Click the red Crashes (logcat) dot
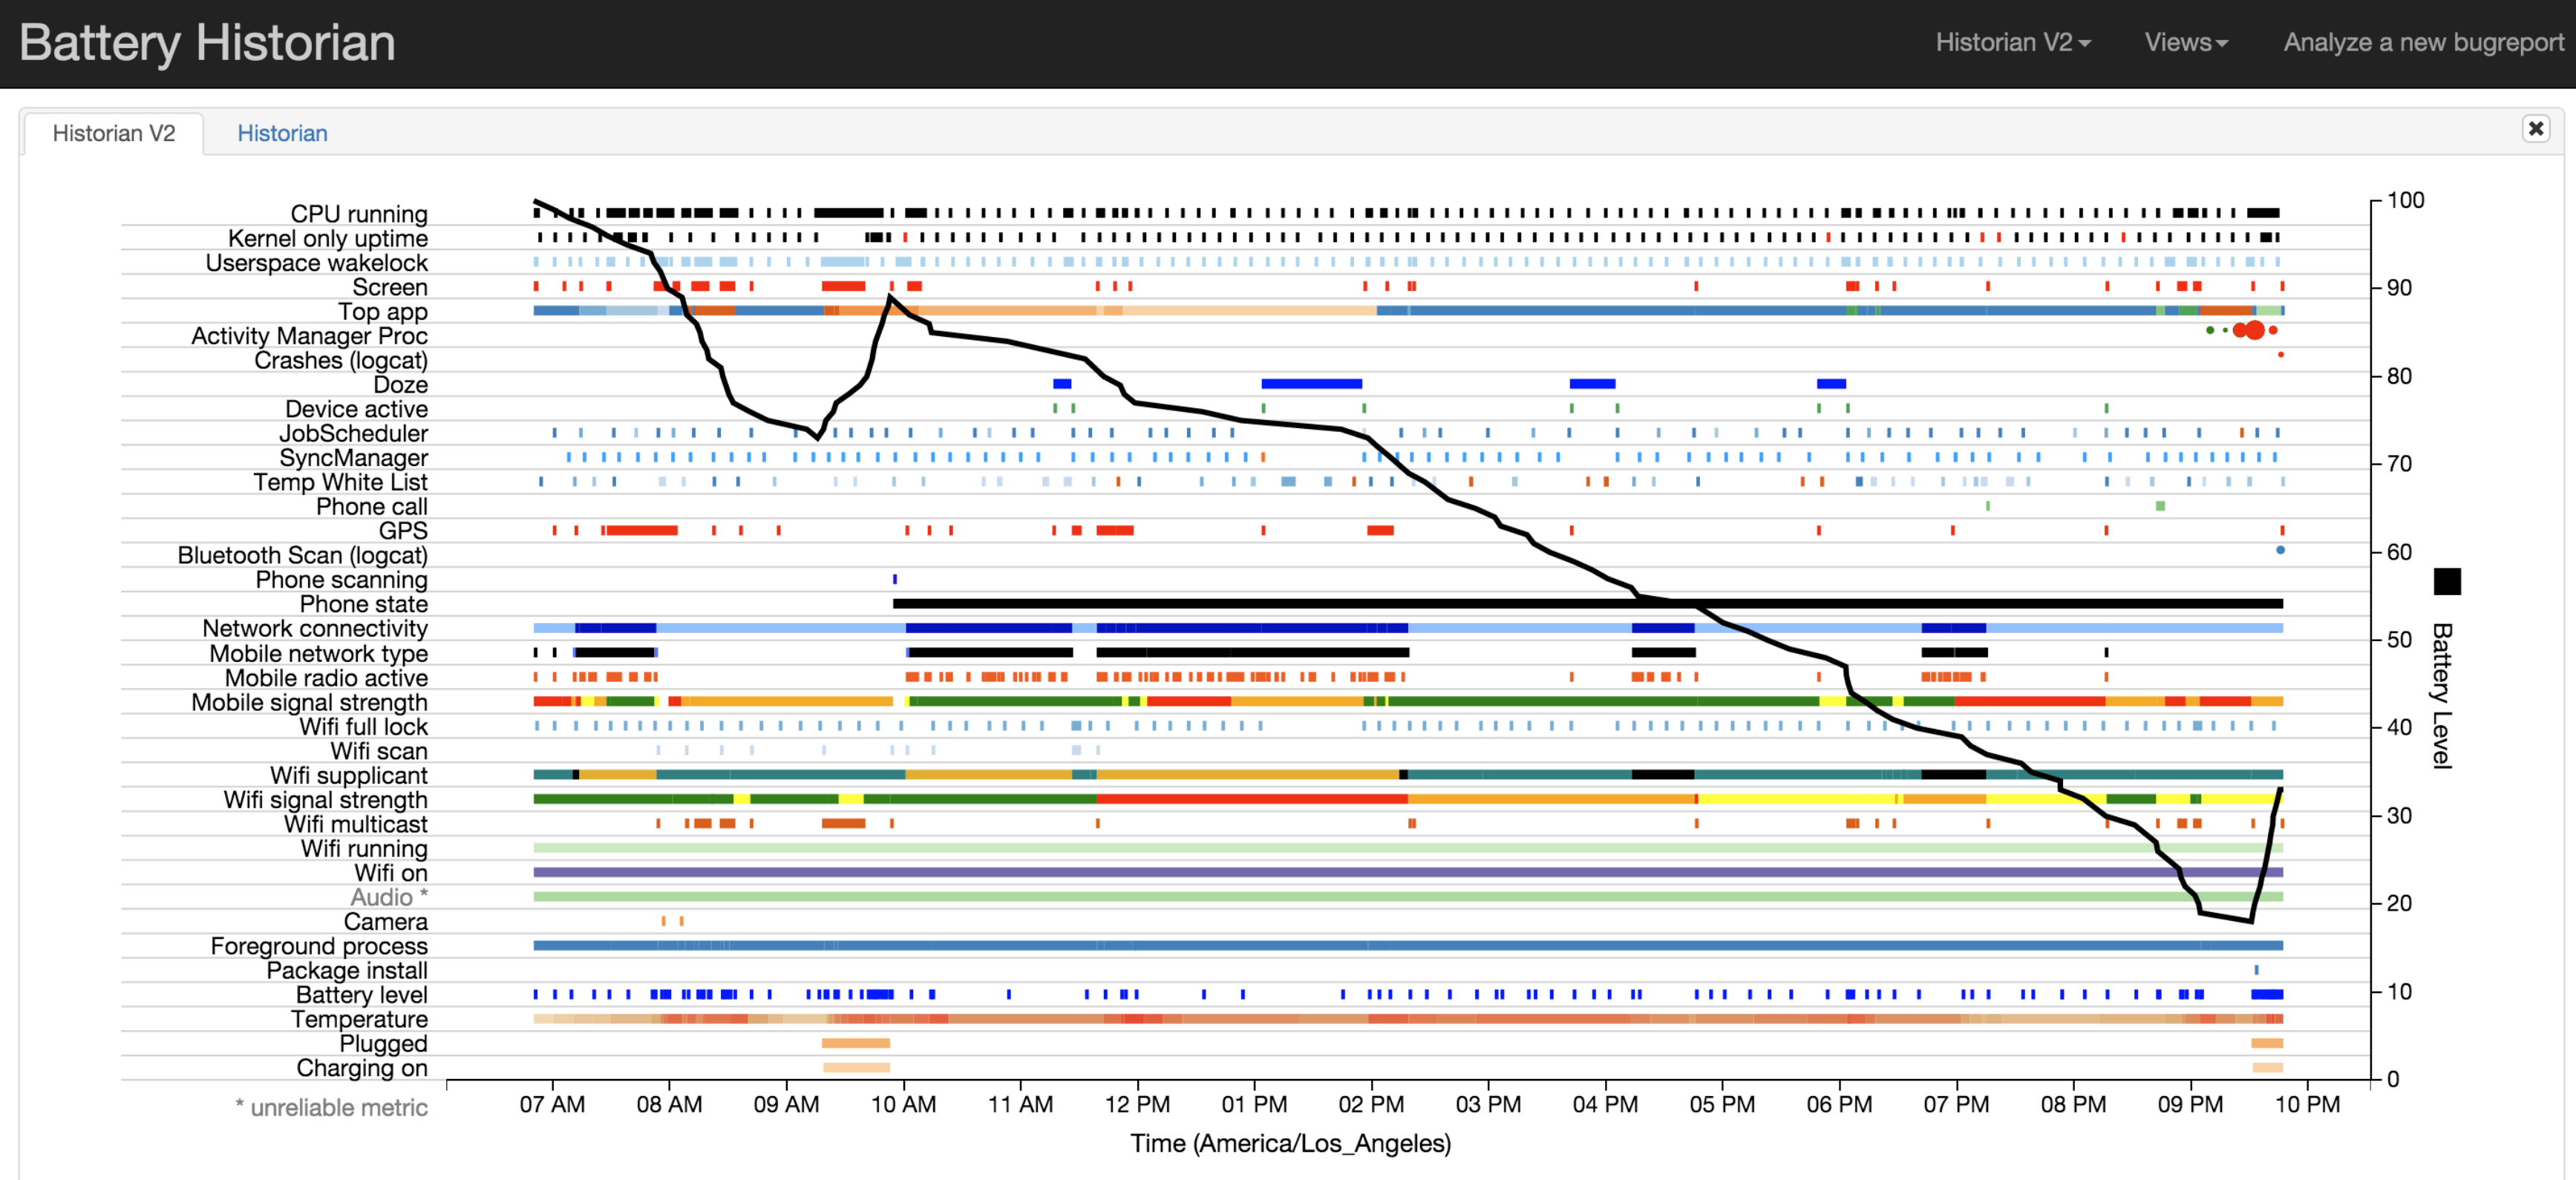Screen dimensions: 2576x1180 [2280, 354]
